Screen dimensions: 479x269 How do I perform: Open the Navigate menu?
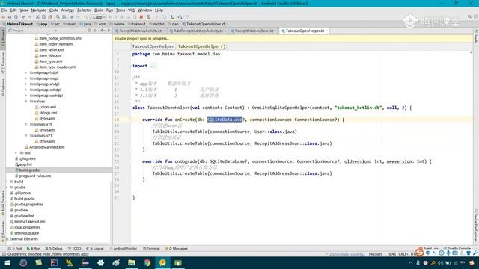pyautogui.click(x=38, y=10)
